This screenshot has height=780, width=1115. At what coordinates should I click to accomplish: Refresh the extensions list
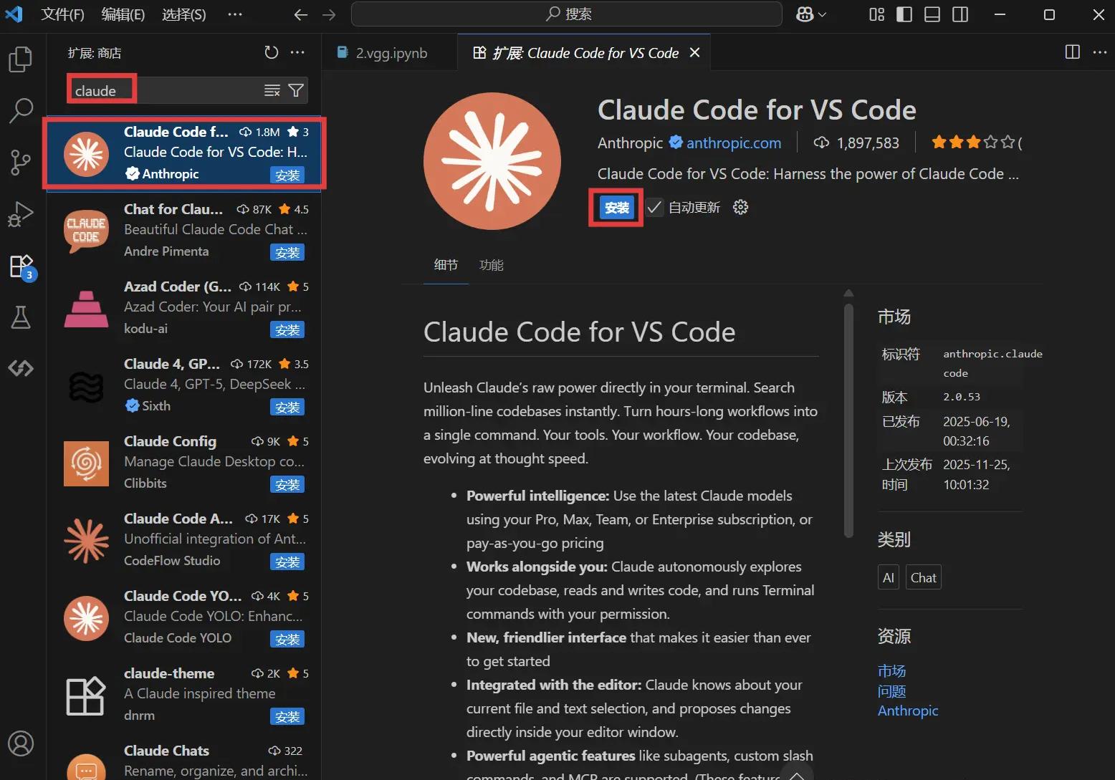tap(271, 52)
